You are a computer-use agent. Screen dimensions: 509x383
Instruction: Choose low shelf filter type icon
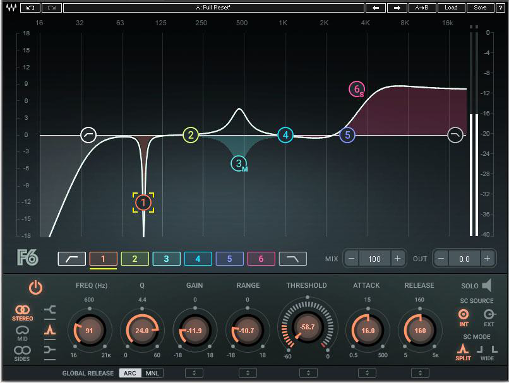50,310
